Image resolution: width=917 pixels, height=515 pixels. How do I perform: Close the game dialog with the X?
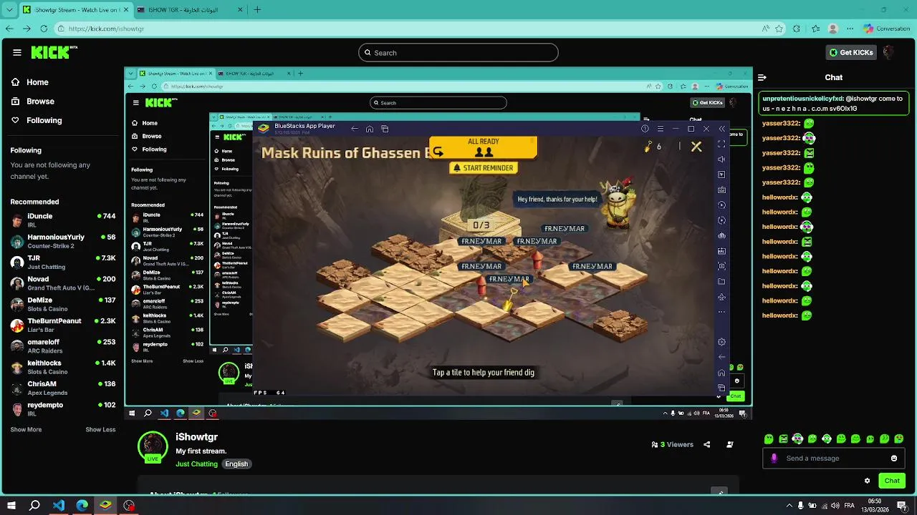point(696,147)
